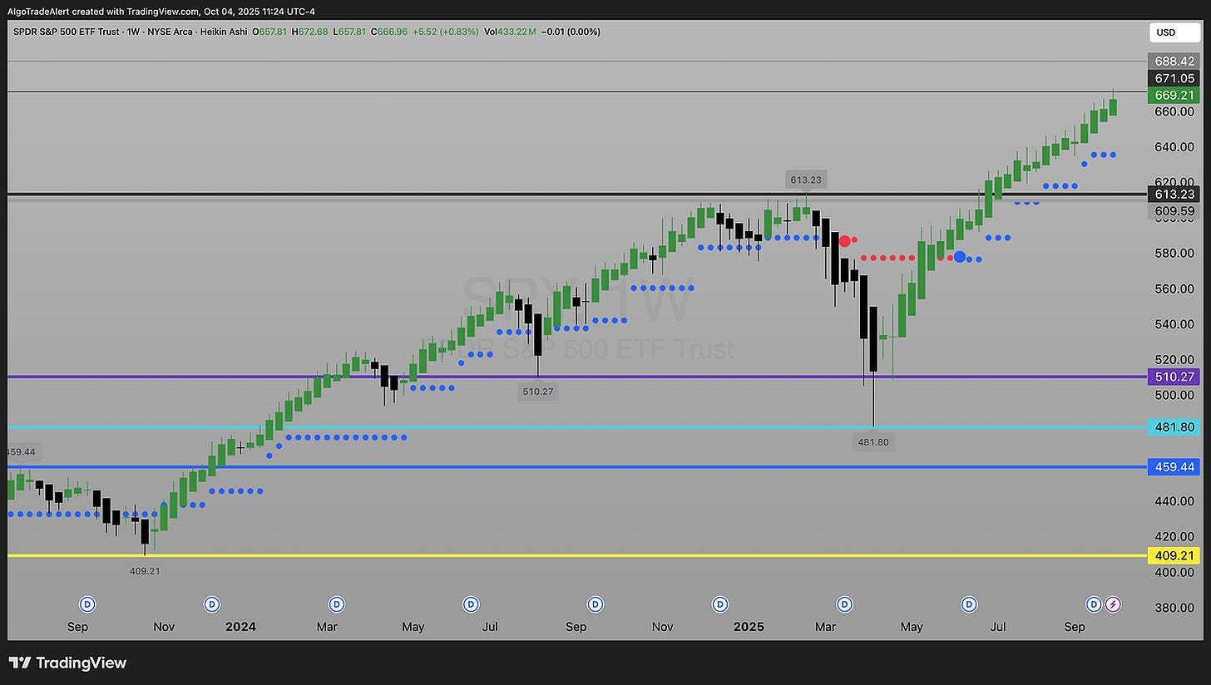Click the 2025 label on time axis
The width and height of the screenshot is (1211, 685).
click(x=749, y=627)
